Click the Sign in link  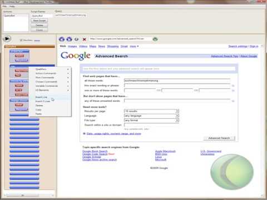tap(254, 46)
